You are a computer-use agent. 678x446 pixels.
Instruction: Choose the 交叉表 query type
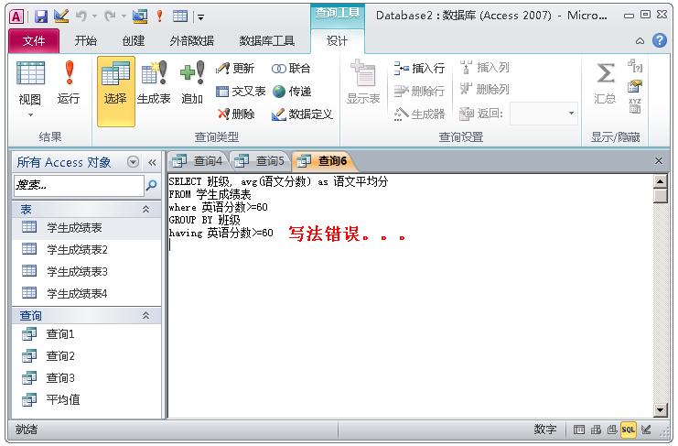[241, 92]
